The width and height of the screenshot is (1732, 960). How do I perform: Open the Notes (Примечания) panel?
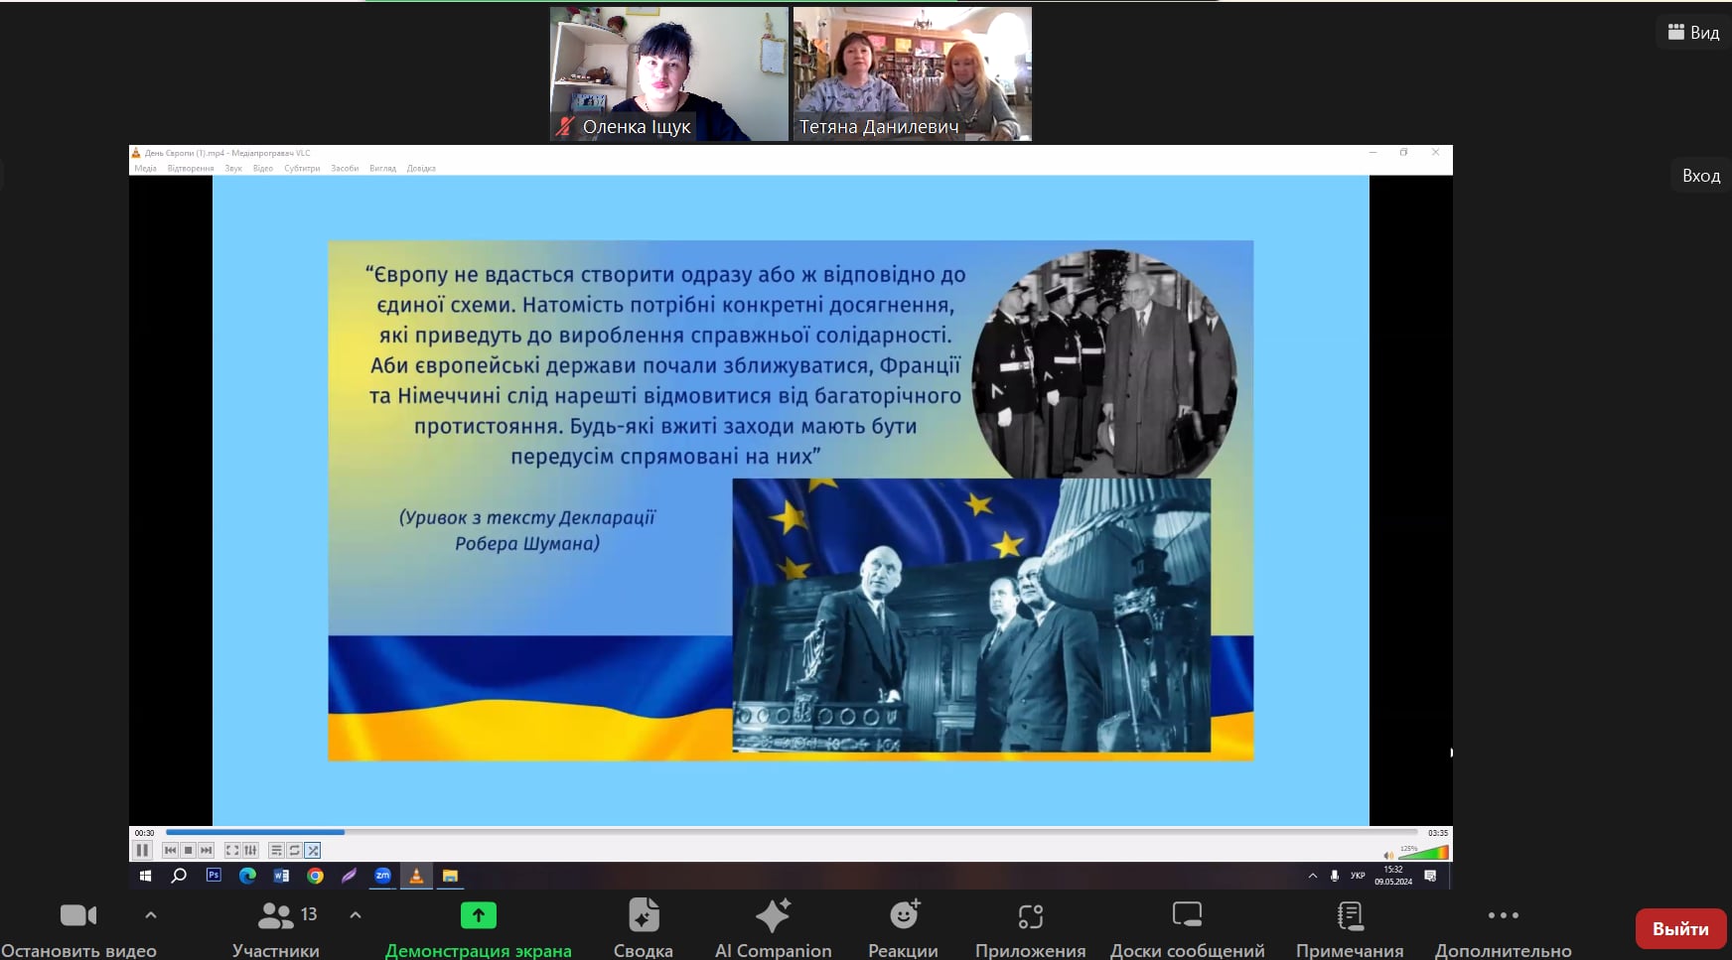[x=1349, y=927]
